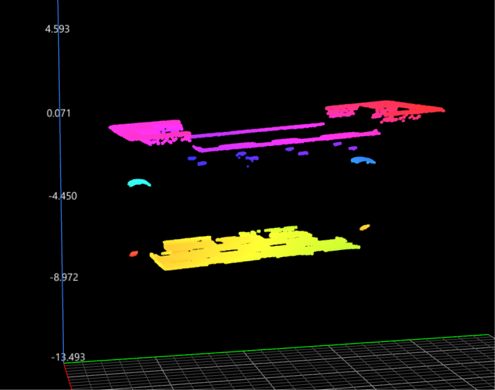This screenshot has height=390, width=495.
Task: Pick the small red-orange point blob
Action: (x=134, y=253)
